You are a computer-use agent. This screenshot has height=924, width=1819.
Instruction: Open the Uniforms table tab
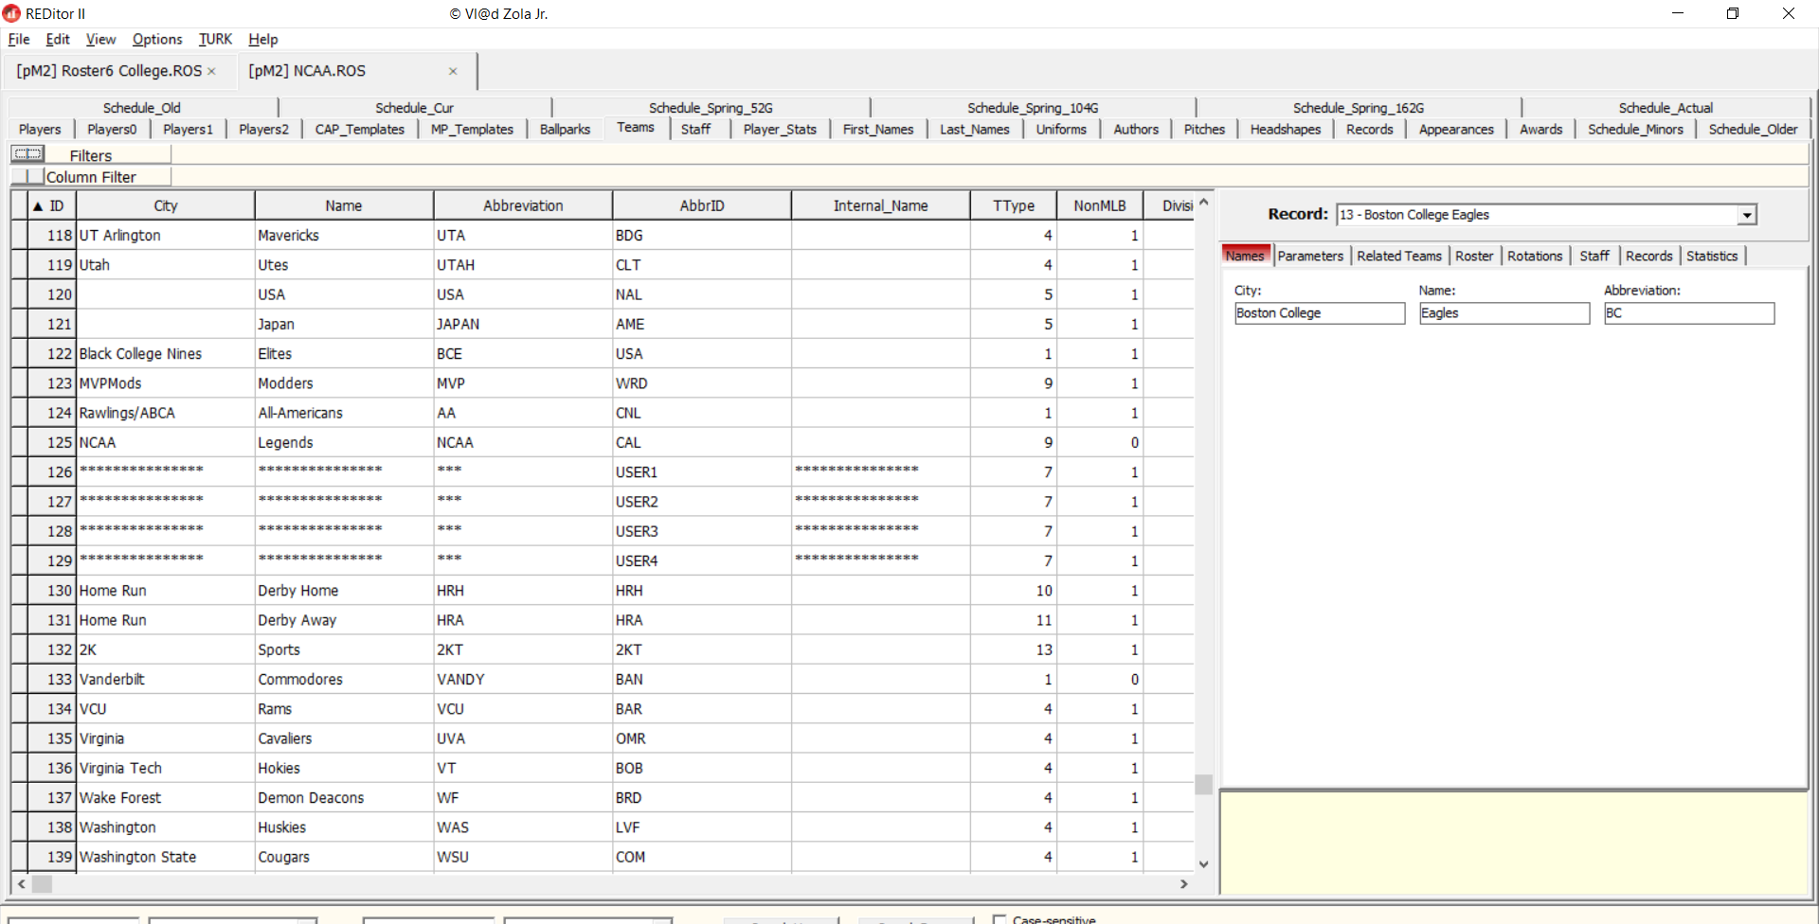pos(1061,129)
